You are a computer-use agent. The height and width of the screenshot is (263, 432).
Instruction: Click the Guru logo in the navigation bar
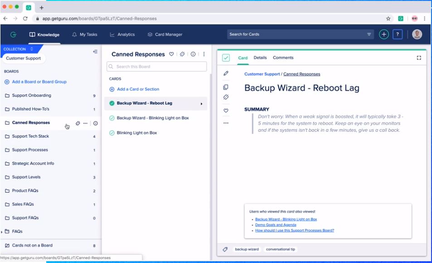coord(13,34)
